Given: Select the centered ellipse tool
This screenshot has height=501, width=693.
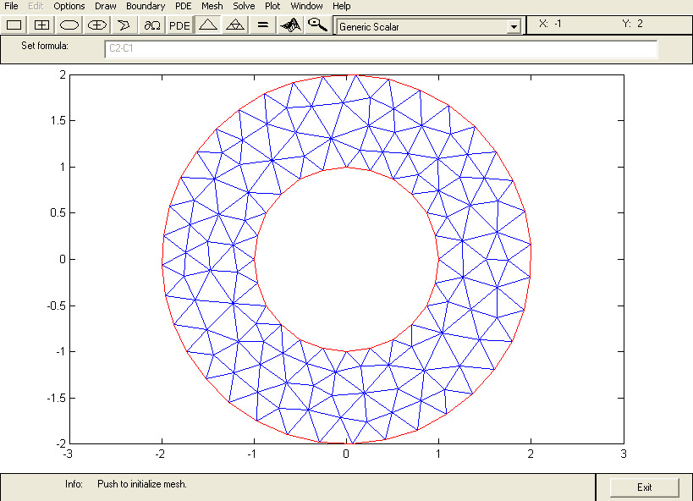Looking at the screenshot, I should click(96, 25).
